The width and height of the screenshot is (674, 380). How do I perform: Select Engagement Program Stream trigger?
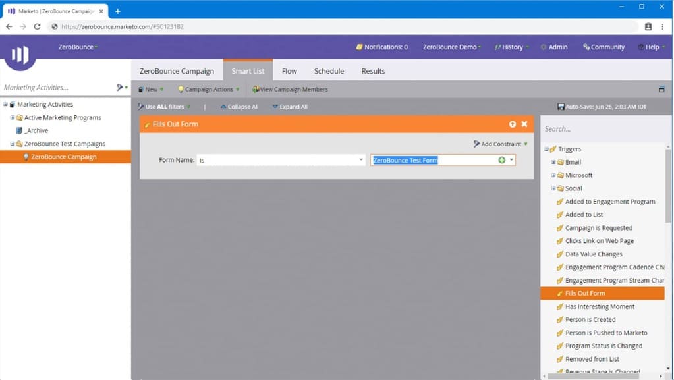(x=615, y=281)
